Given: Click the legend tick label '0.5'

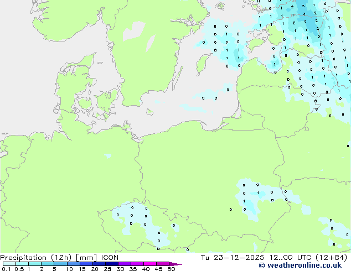Looking at the screenshot, I should coord(19,269).
